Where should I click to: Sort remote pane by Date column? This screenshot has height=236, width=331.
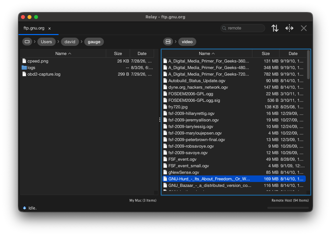pos(293,54)
